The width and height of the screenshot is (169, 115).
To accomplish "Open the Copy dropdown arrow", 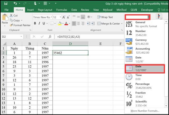I will pos(22,20).
